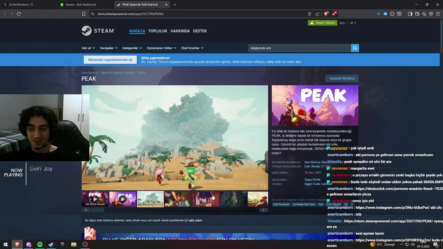Reload the Steam store page

pos(19,14)
